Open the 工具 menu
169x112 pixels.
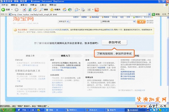point(43,5)
